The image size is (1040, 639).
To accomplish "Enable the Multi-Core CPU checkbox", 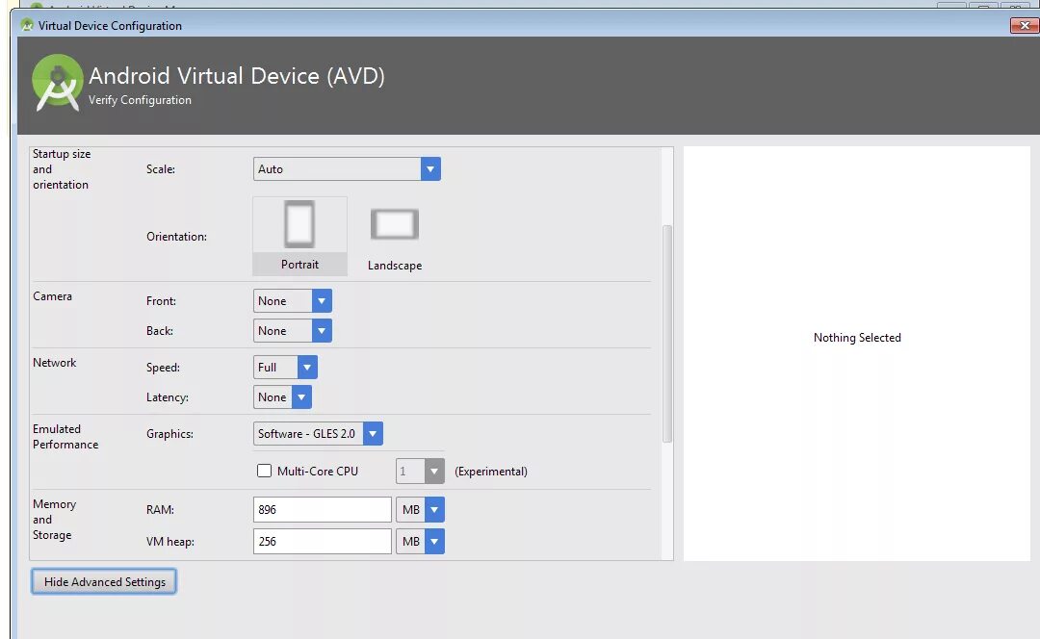I will pos(264,471).
